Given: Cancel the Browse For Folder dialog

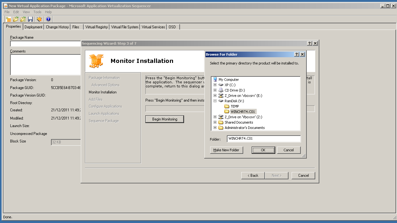Looking at the screenshot, I should point(289,150).
